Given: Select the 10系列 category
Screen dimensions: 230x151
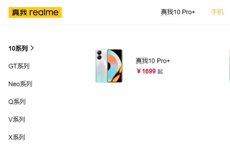Looking at the screenshot, I should click(18, 48).
